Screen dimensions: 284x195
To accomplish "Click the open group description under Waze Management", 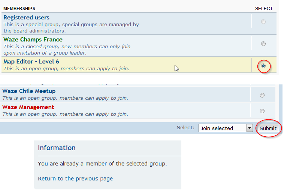I will pyautogui.click(x=65, y=114).
